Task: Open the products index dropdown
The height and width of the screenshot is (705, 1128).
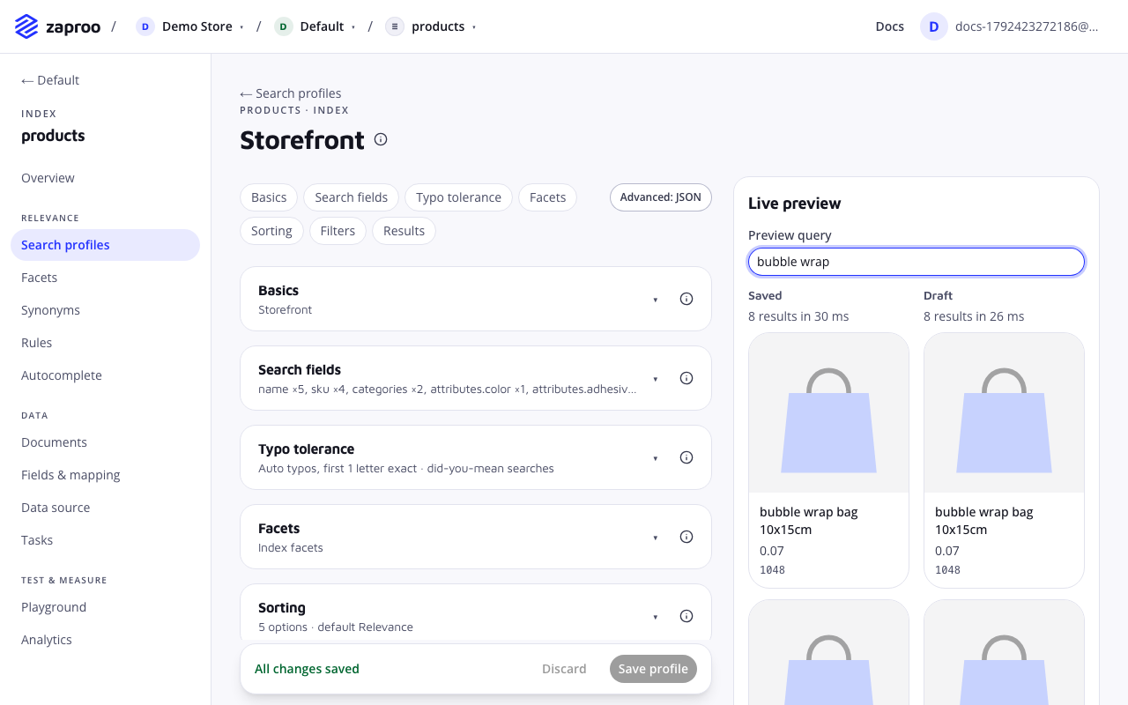Action: 474,27
